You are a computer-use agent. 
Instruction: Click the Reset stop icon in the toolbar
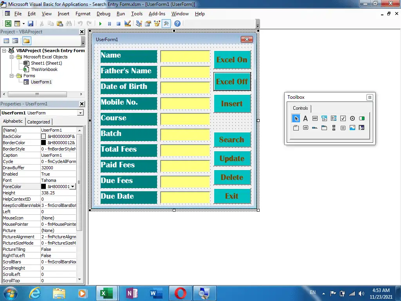[x=118, y=24]
